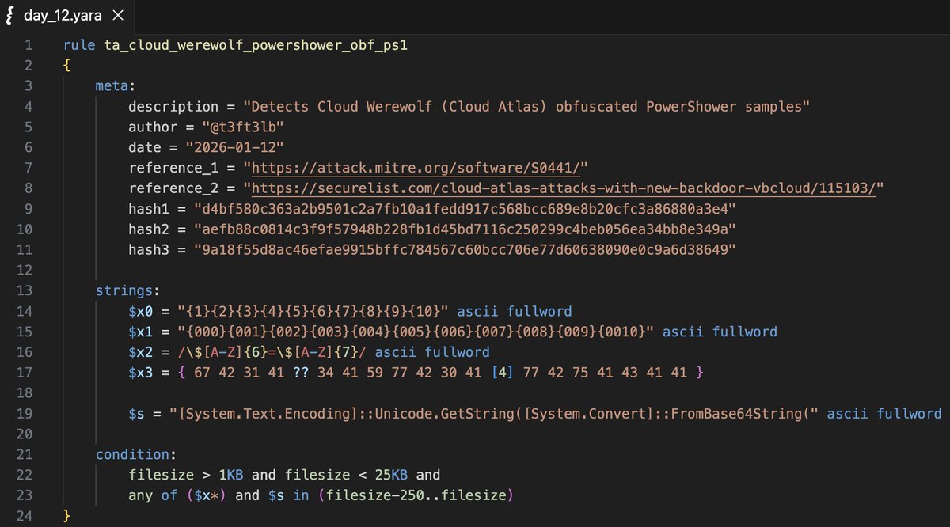The height and width of the screenshot is (527, 950).
Task: Click line number 21 in the gutter
Action: coord(25,455)
